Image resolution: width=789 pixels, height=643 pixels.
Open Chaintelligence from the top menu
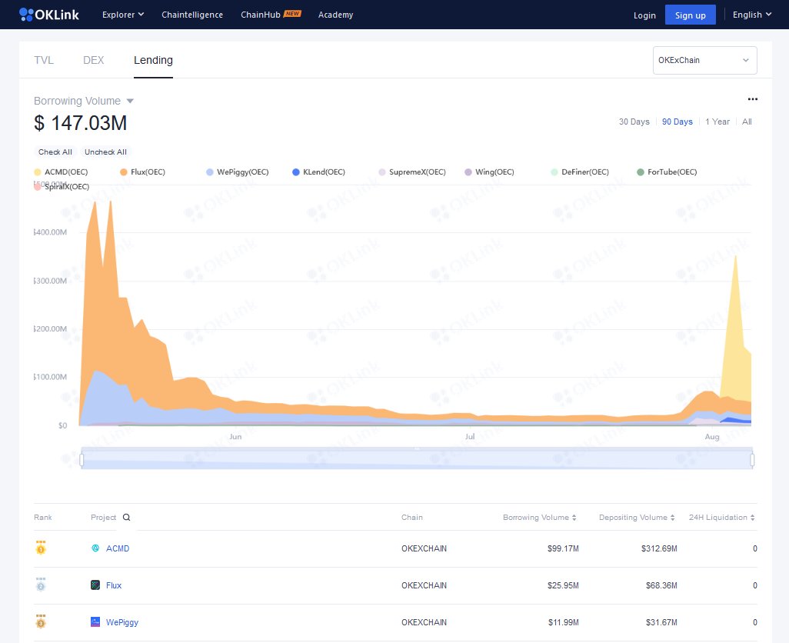point(192,15)
